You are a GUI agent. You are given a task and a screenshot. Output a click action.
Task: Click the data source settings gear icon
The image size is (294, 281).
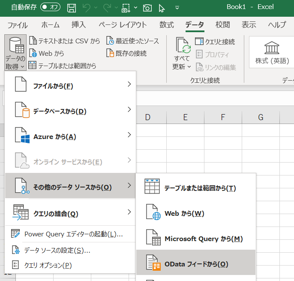(x=16, y=250)
